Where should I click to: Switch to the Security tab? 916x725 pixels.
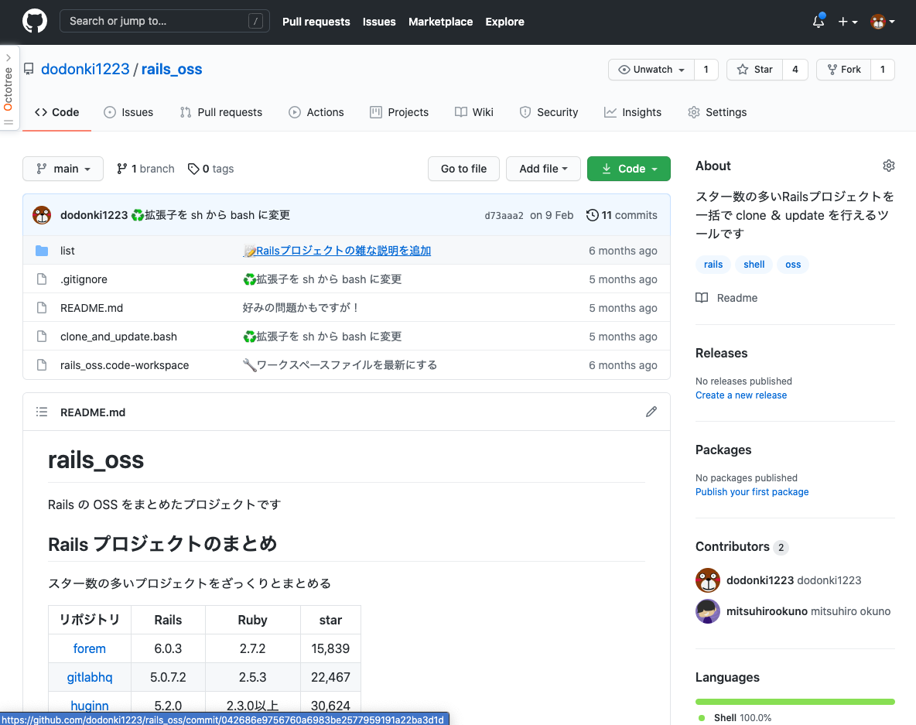tap(549, 112)
